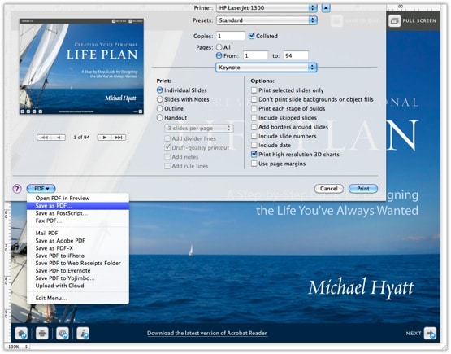The width and height of the screenshot is (451, 354).
Task: Choose Save PDF to iPhoto
Action: click(x=78, y=256)
